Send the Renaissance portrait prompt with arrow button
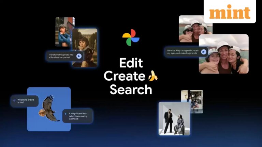 [x=79, y=56]
